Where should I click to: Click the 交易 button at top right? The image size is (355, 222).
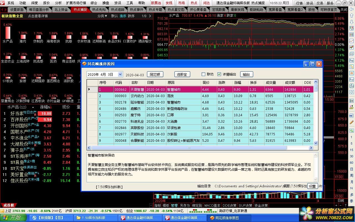click(x=320, y=3)
